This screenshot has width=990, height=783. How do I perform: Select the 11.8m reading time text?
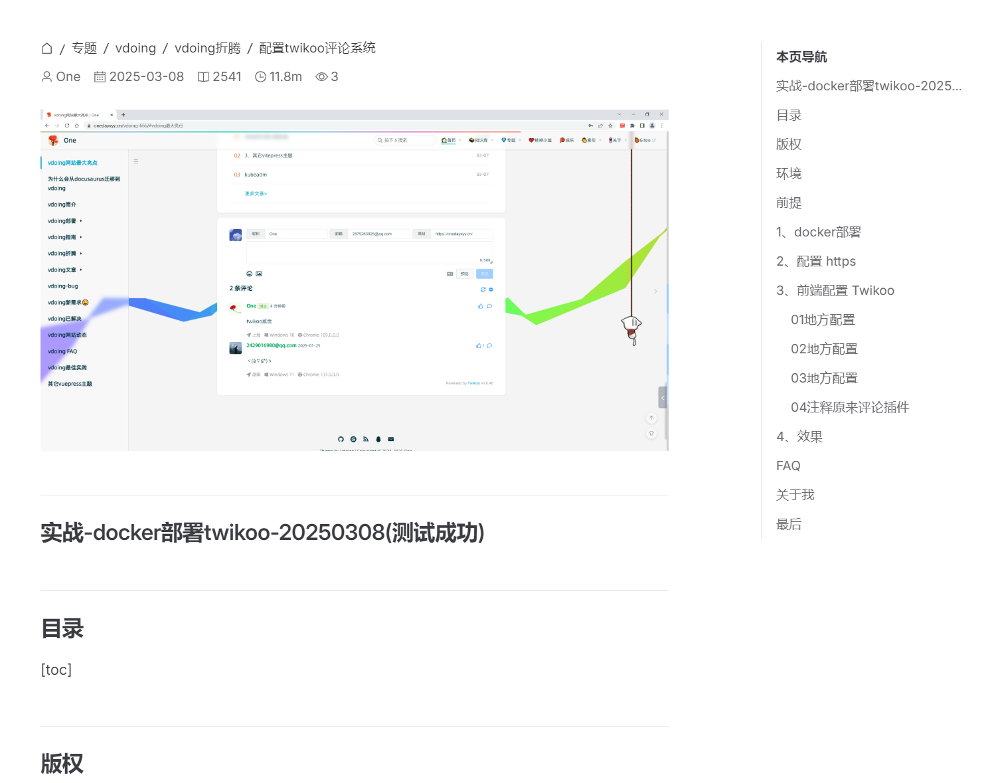(286, 76)
